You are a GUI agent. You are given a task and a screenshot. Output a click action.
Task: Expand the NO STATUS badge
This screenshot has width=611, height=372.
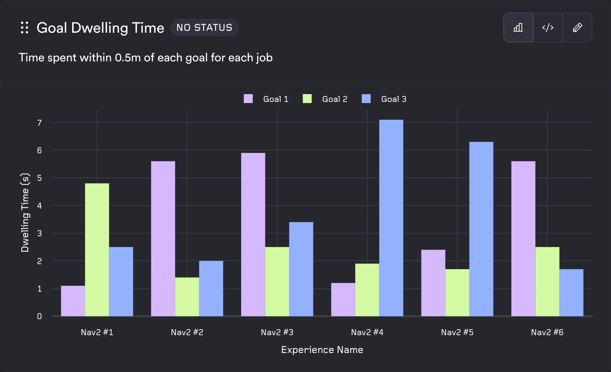(204, 27)
